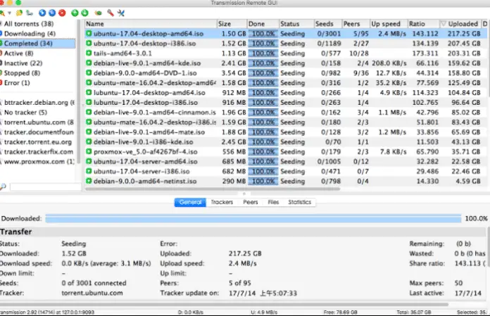Viewport: 490px width, 316px height.
Task: Click the Transfer section header
Action: 242,232
